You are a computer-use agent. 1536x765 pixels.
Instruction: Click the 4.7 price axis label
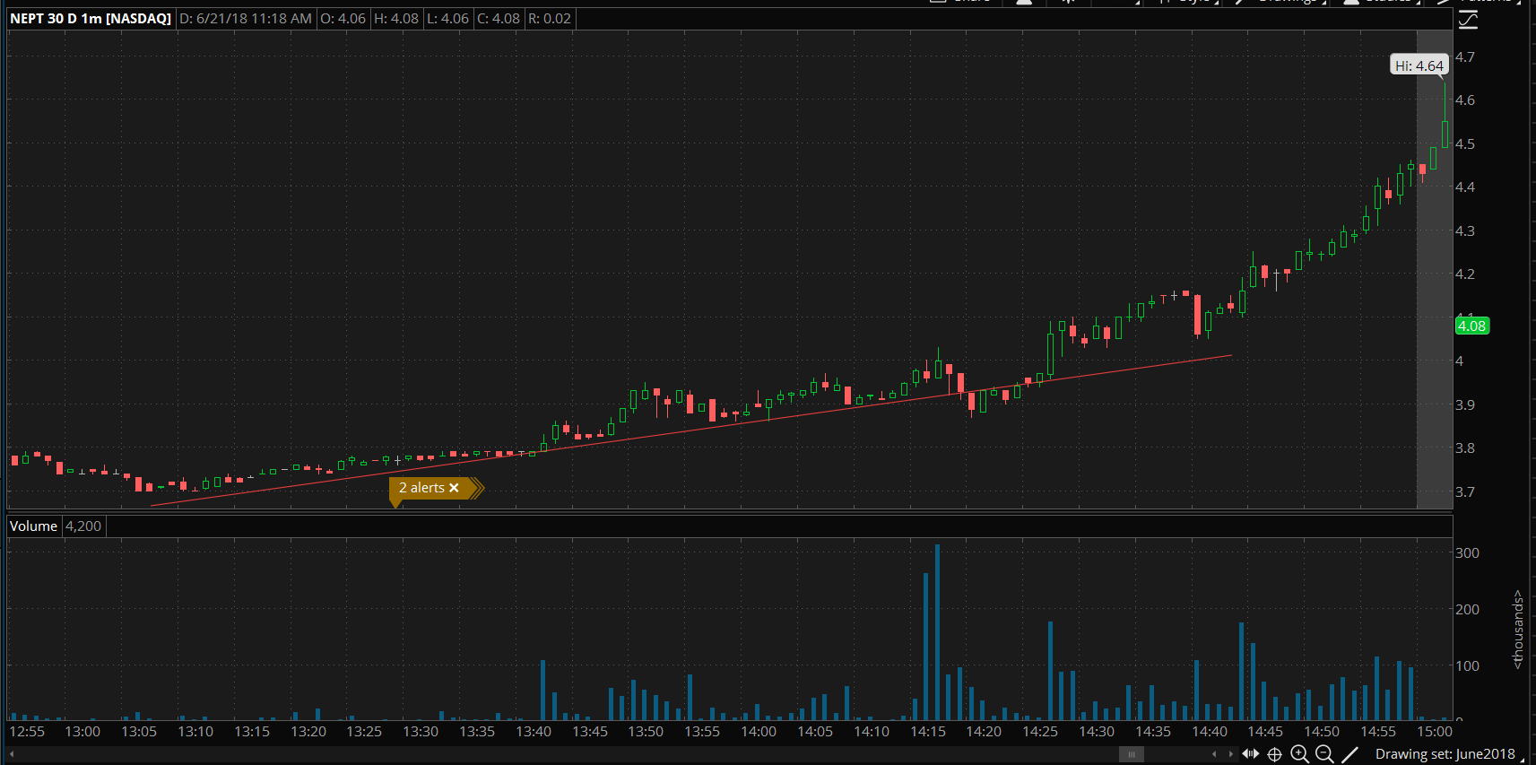[1465, 57]
